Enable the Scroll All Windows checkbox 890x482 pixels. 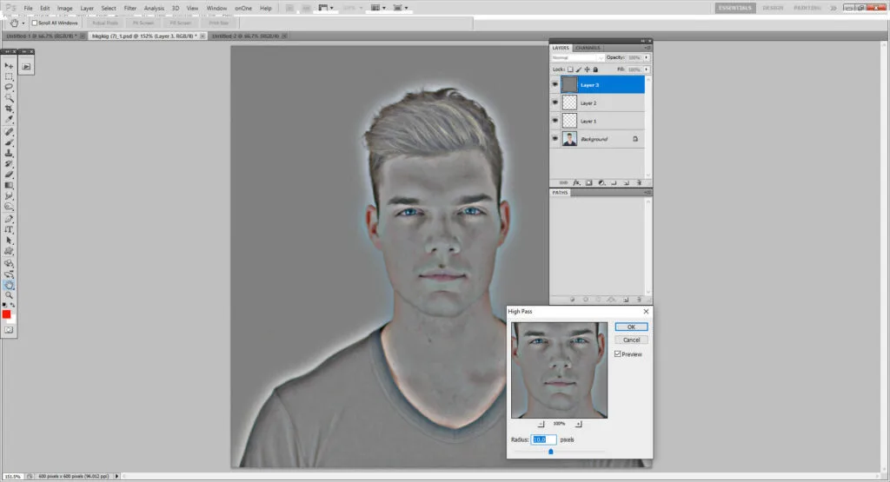35,23
